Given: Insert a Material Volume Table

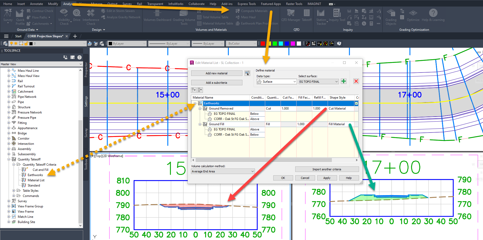Looking at the screenshot, I should (x=215, y=23).
